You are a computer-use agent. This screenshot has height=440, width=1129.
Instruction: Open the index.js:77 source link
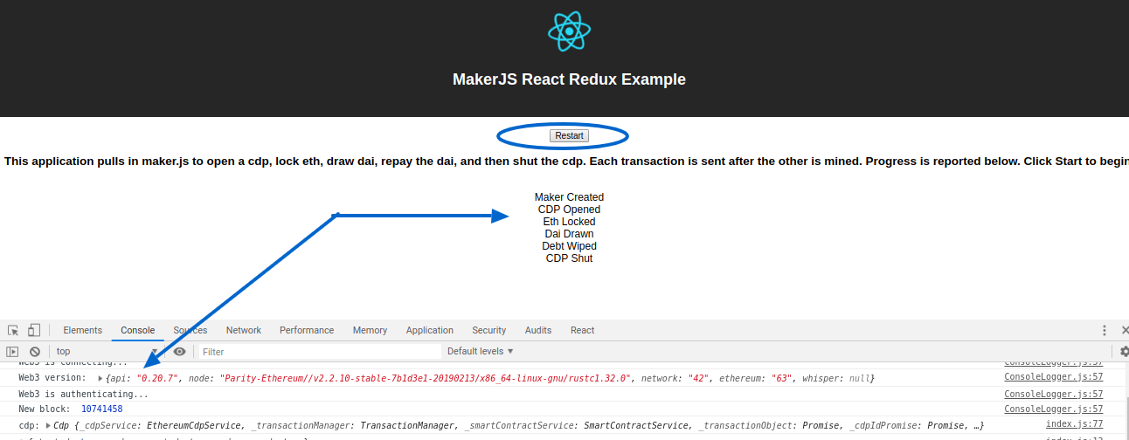coord(1074,424)
